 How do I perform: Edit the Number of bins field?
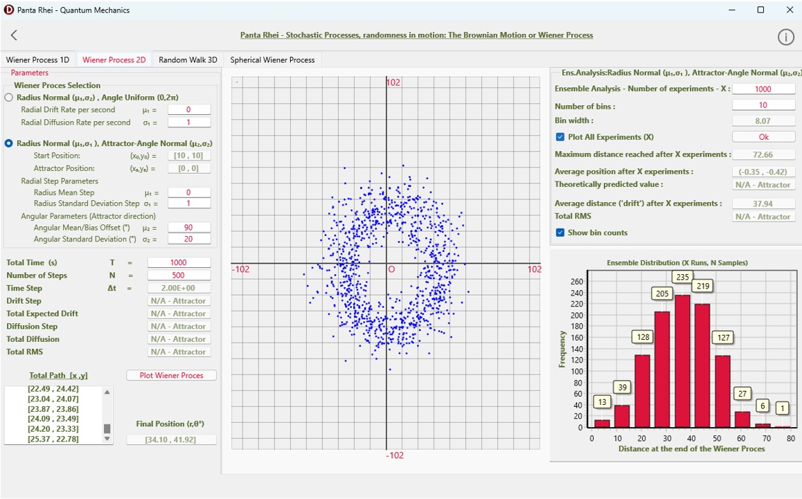(x=764, y=105)
